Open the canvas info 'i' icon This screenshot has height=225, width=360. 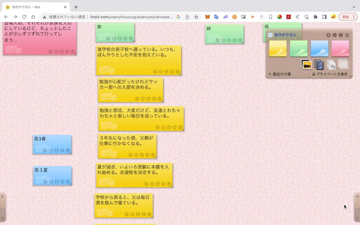coord(335,35)
